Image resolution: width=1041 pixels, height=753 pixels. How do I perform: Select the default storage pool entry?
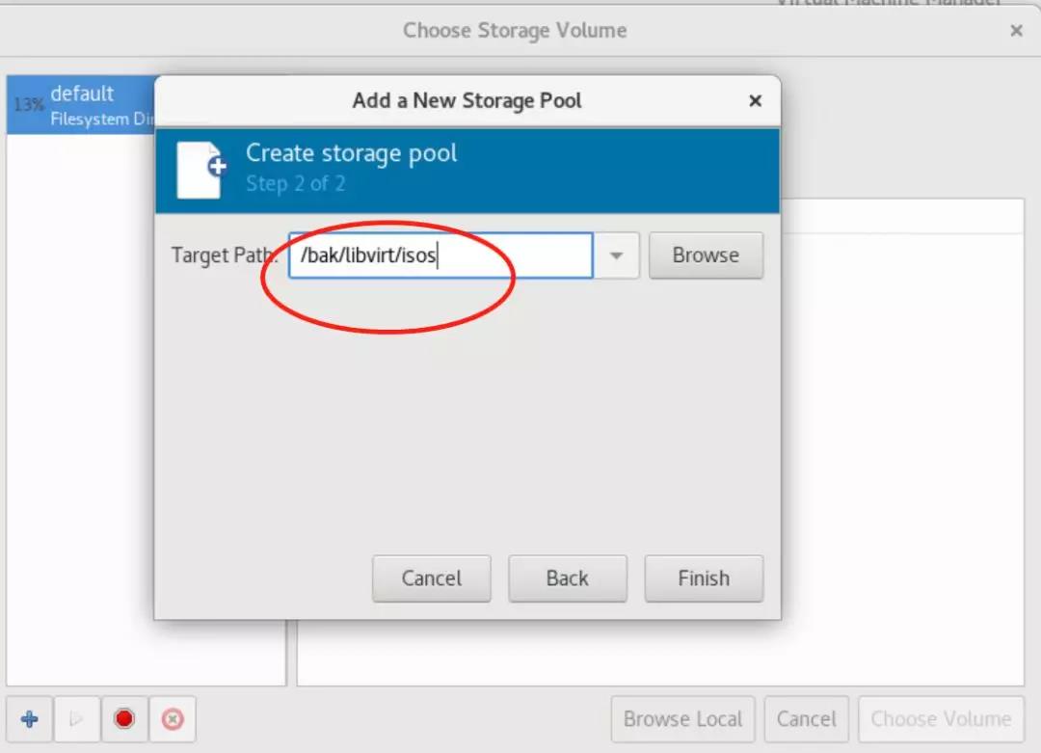(x=81, y=105)
